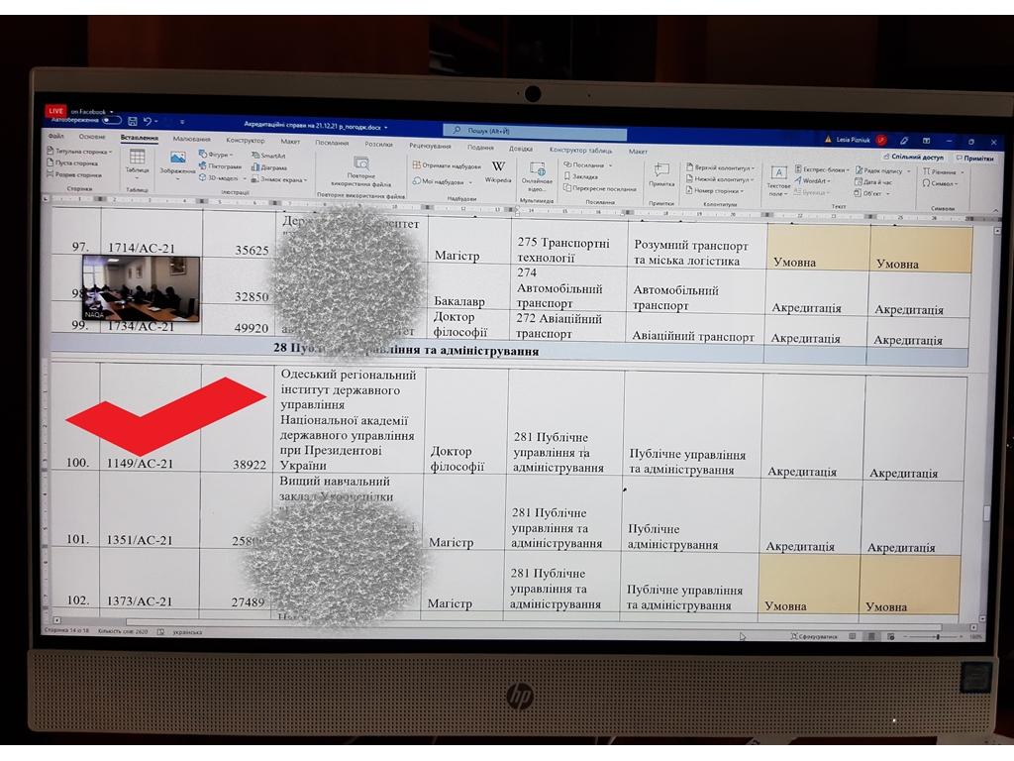Click the Undo arrow icon

pos(147,121)
